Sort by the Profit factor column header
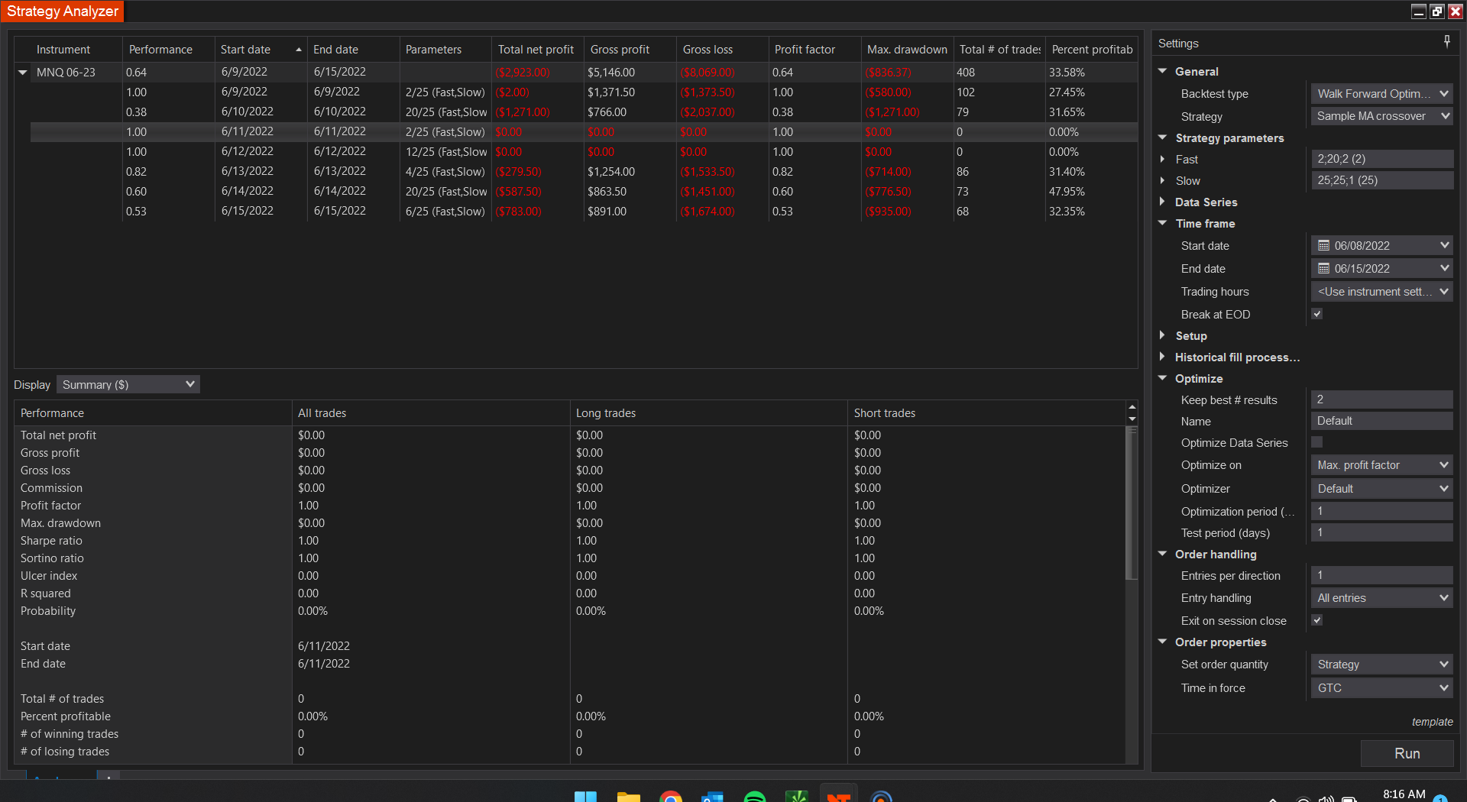1467x802 pixels. point(814,50)
